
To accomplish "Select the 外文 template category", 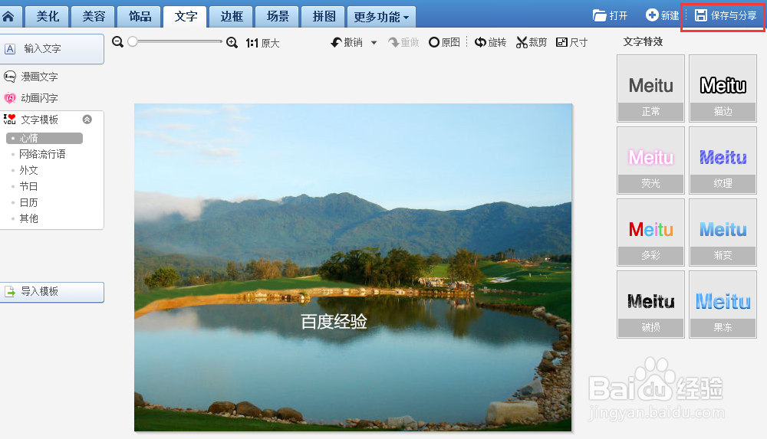I will [x=28, y=171].
